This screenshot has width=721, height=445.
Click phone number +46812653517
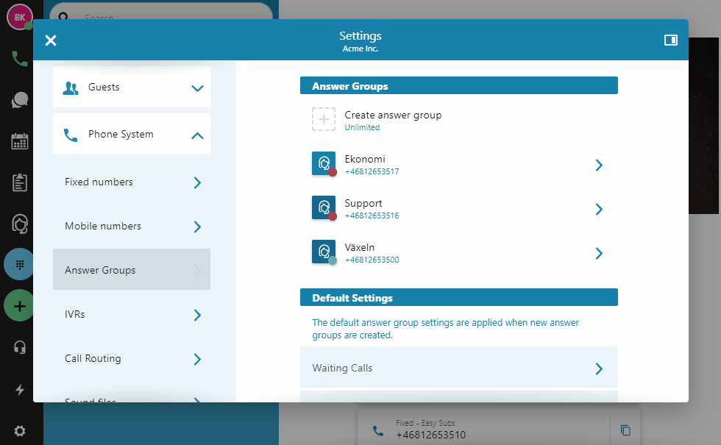point(372,171)
